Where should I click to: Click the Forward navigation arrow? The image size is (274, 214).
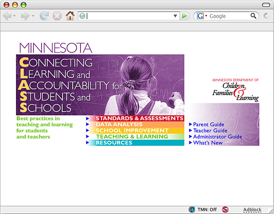25,16
